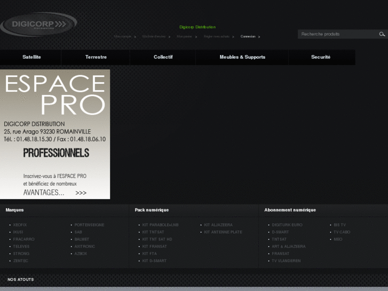Open the Securité menu
388x291 pixels.
click(x=321, y=57)
